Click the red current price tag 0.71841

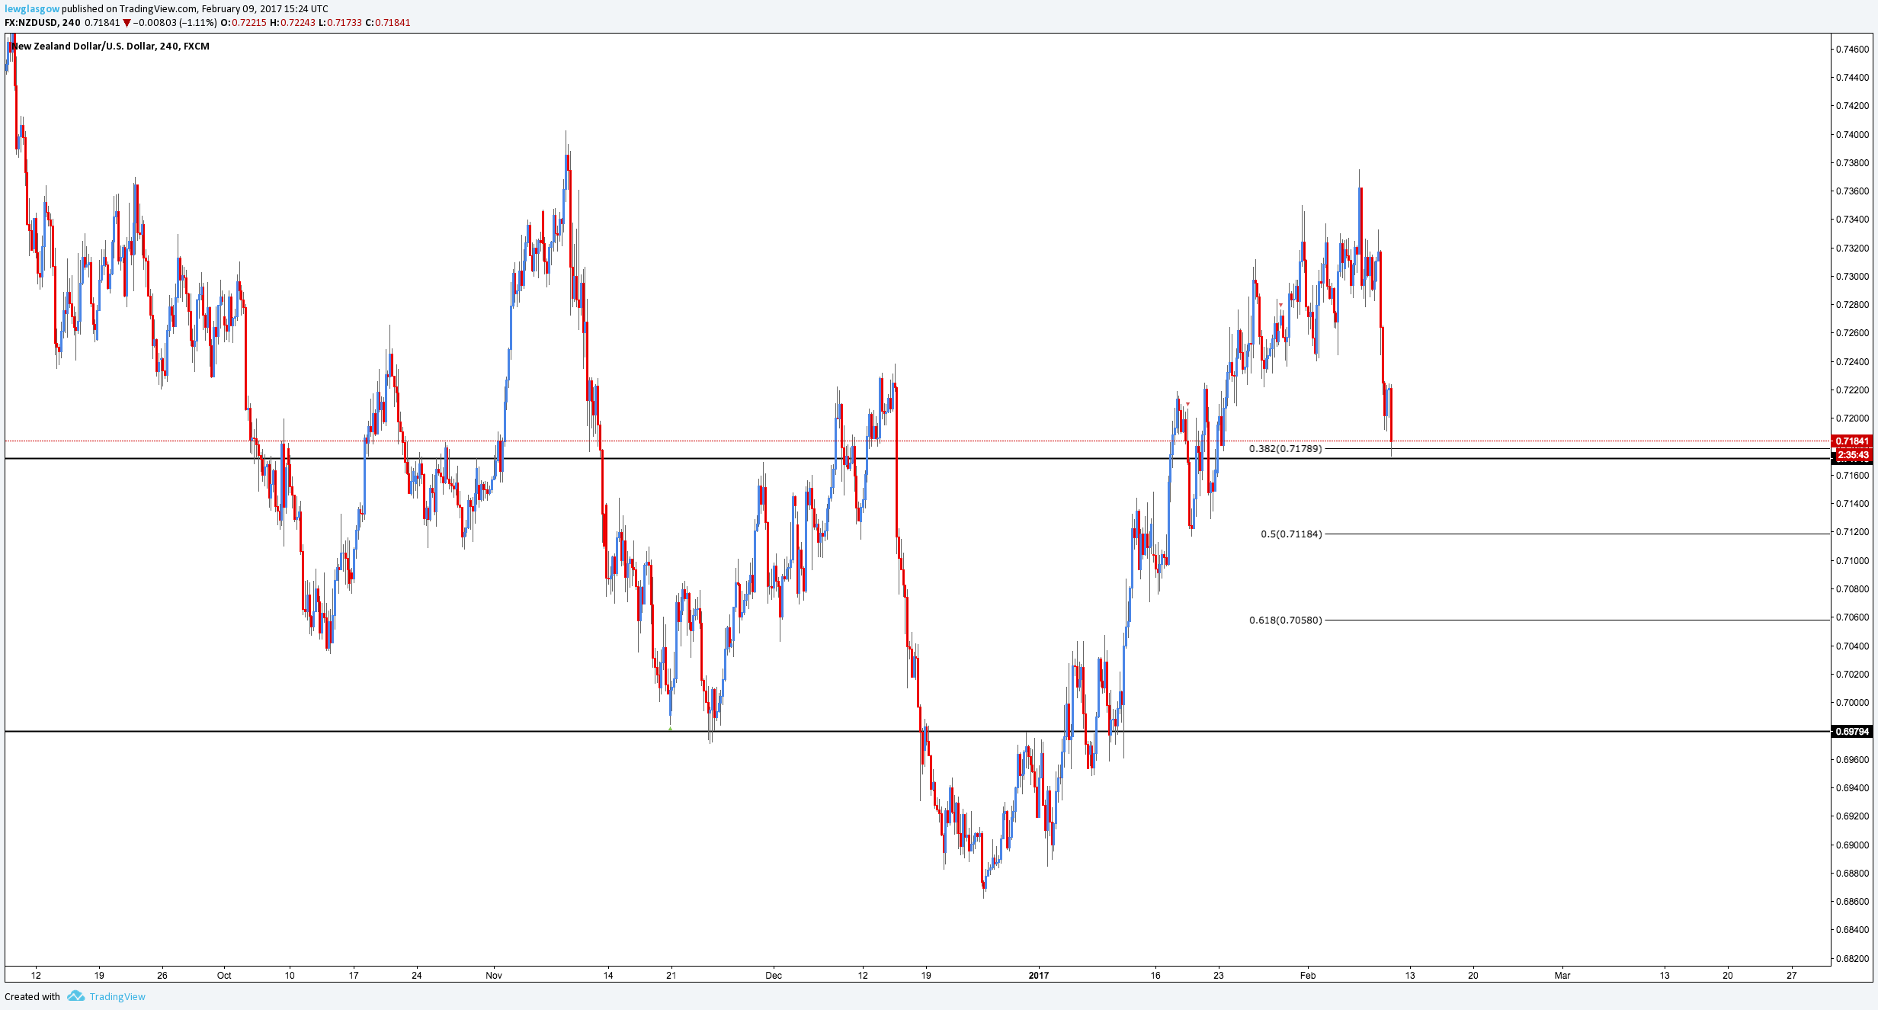click(1852, 441)
